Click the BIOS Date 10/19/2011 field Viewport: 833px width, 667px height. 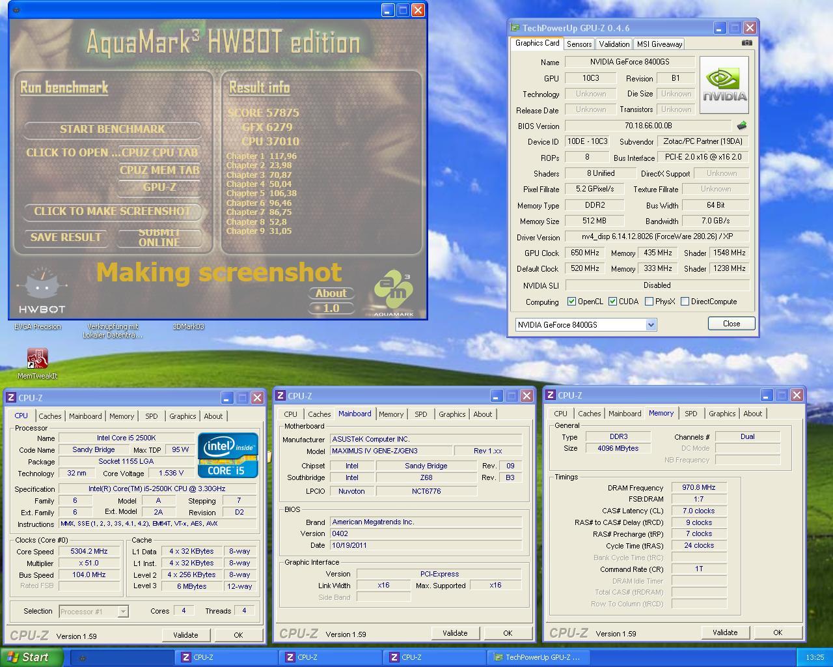pyautogui.click(x=426, y=545)
